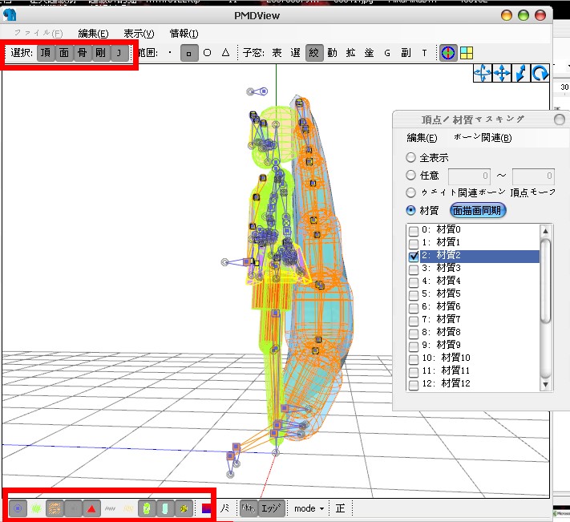Open ボーン関連(B) menu in masking panel
Image resolution: width=570 pixels, height=522 pixels.
click(483, 138)
